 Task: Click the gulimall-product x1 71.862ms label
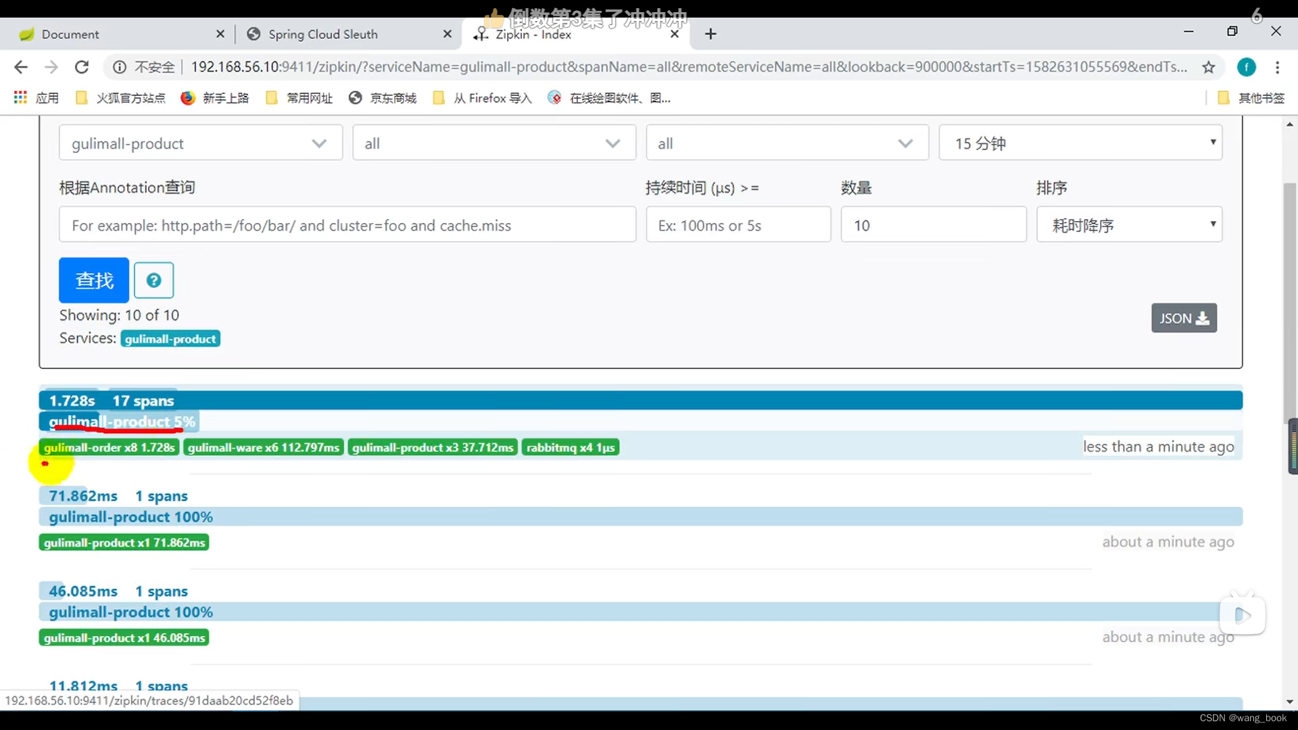124,543
